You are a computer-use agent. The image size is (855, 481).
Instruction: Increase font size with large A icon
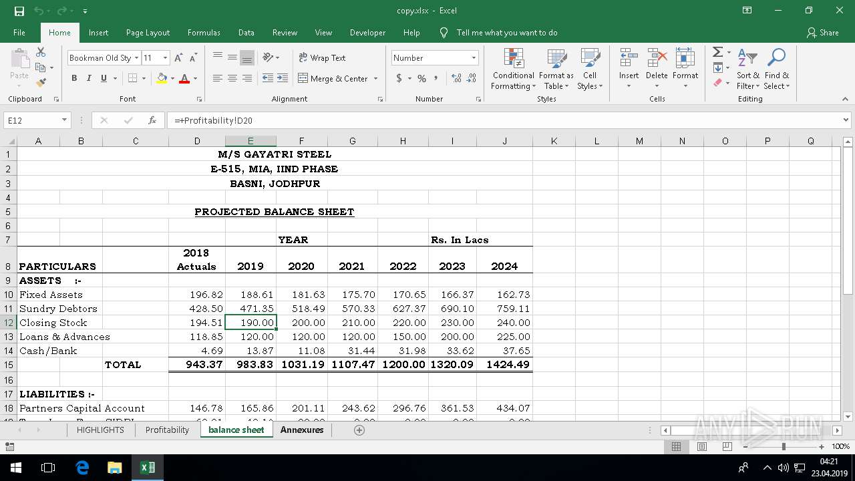click(x=178, y=58)
